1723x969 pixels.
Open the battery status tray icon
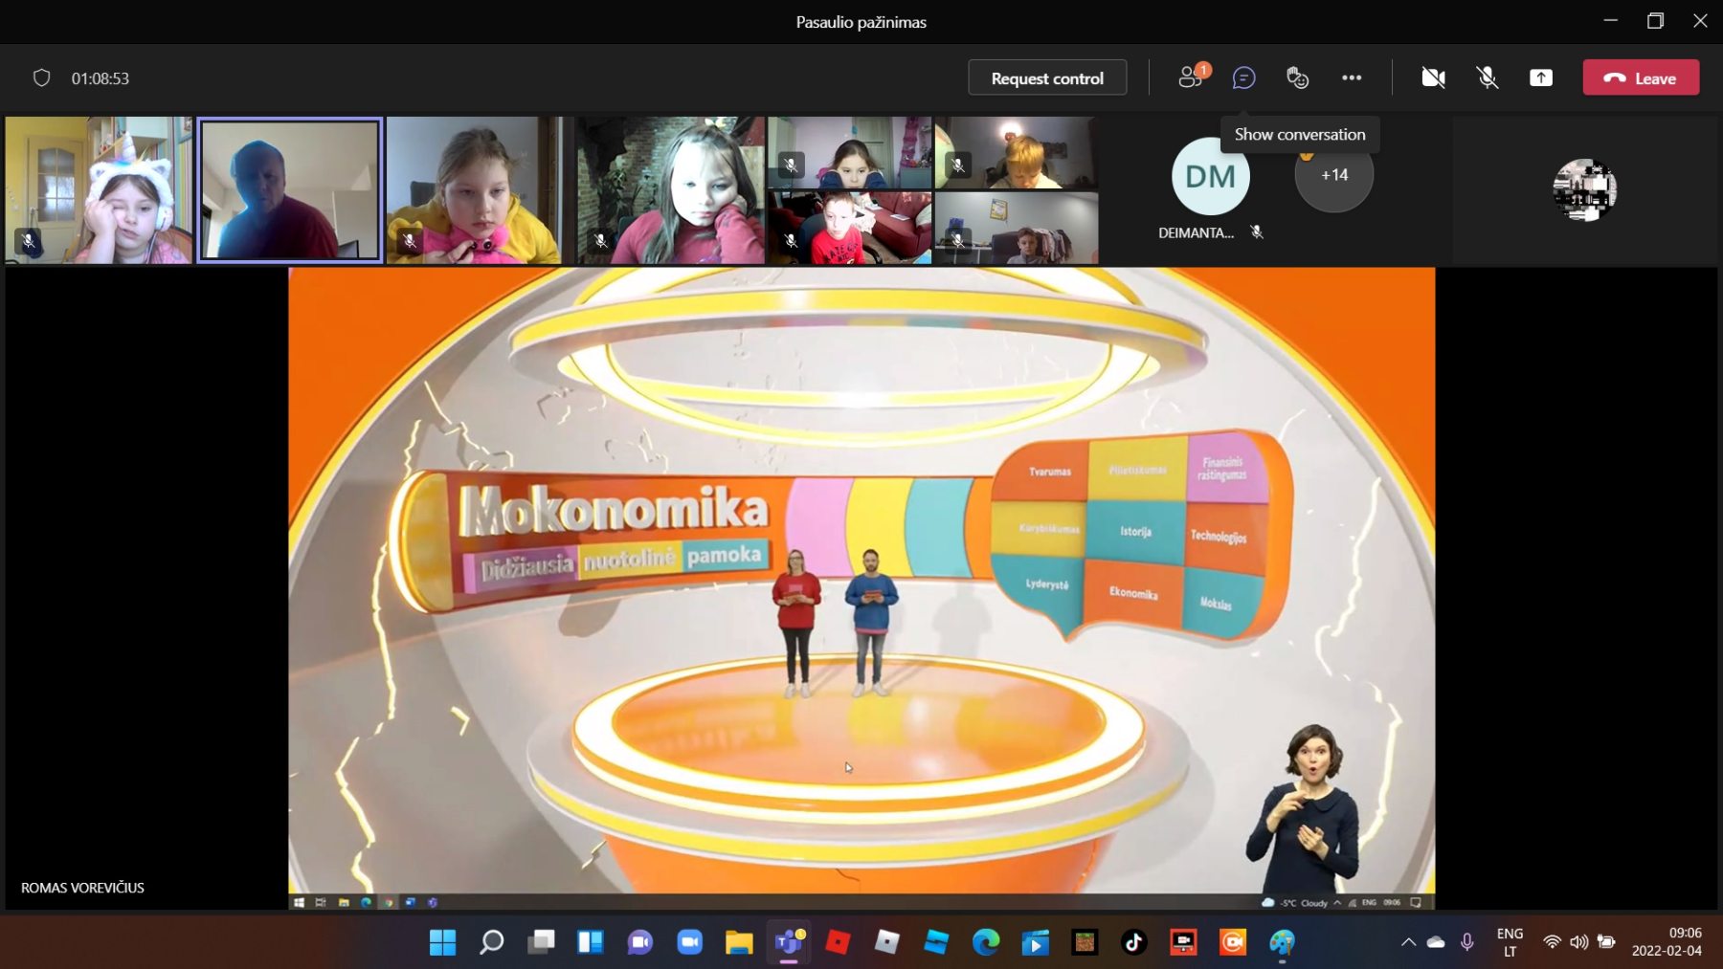click(x=1606, y=942)
